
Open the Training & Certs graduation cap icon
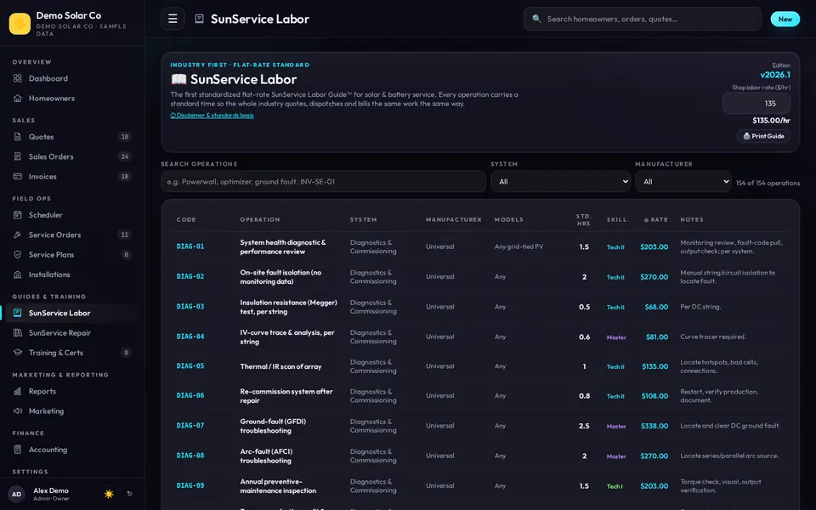(x=18, y=352)
